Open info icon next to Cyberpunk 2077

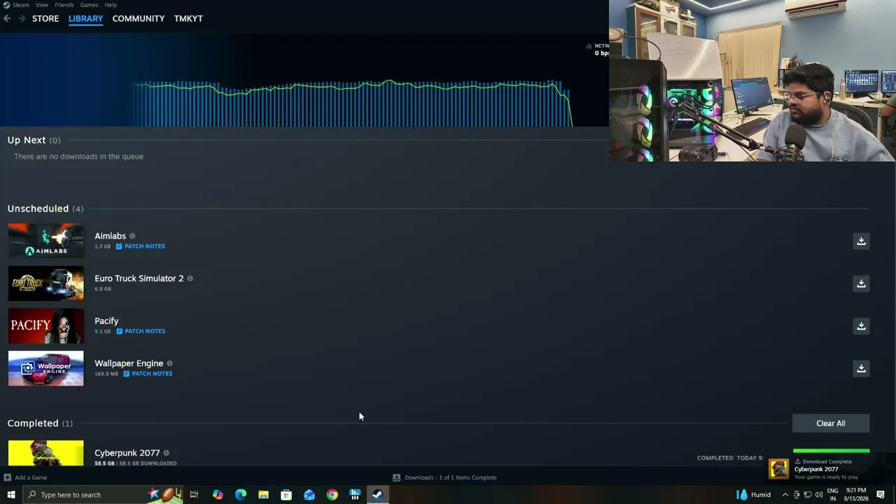point(166,453)
